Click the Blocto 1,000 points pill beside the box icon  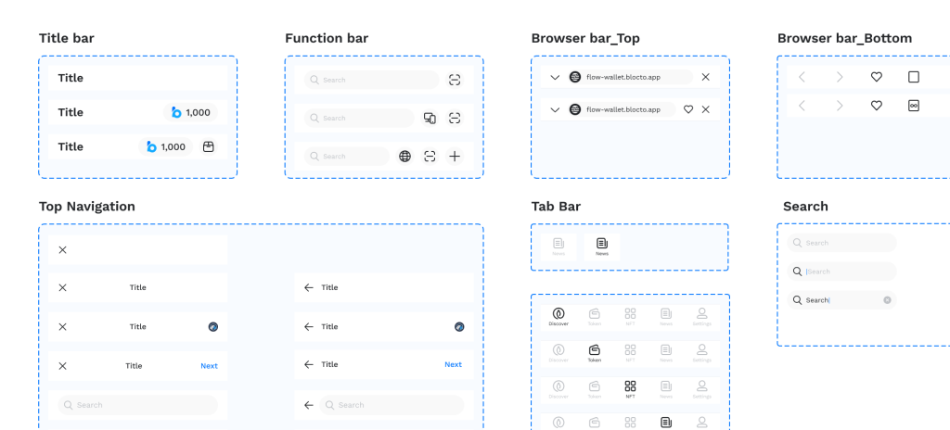coord(166,146)
